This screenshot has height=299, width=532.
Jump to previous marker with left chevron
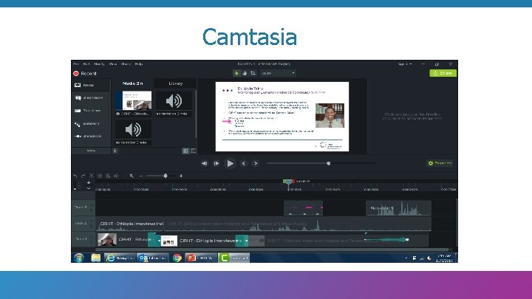point(243,163)
